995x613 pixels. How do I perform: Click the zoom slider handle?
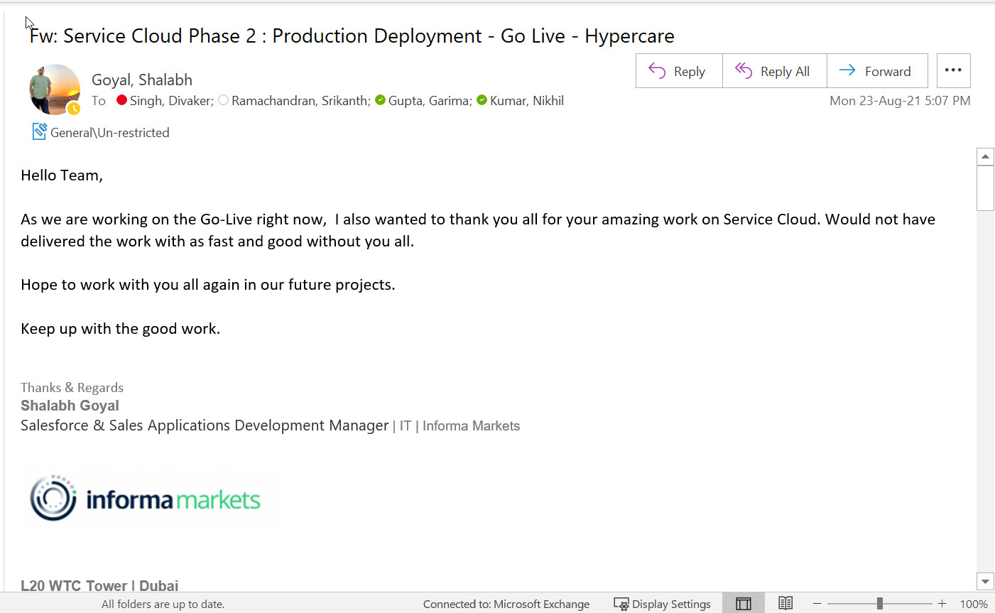(x=879, y=604)
